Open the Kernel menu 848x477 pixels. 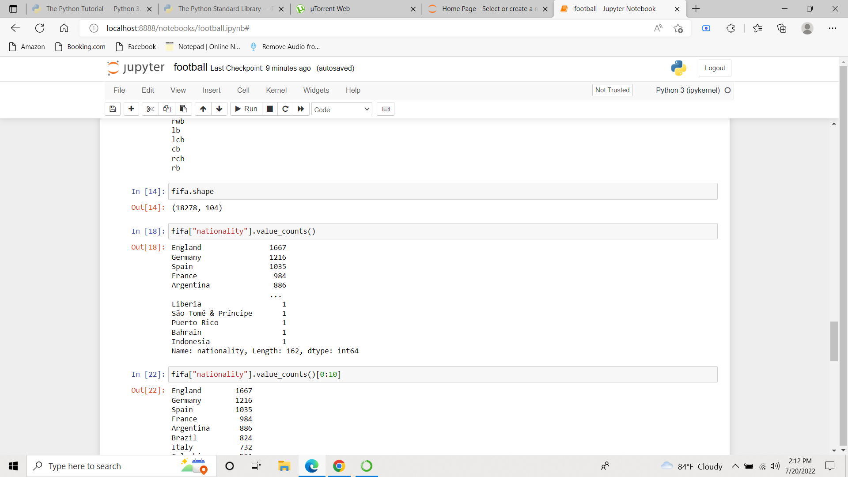tap(276, 90)
